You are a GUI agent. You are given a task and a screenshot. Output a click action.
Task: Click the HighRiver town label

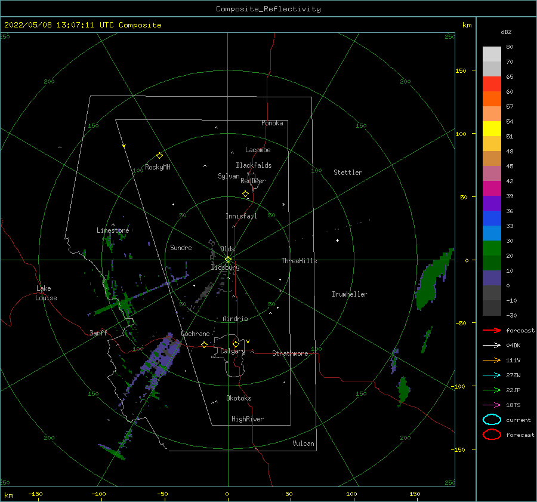248,419
